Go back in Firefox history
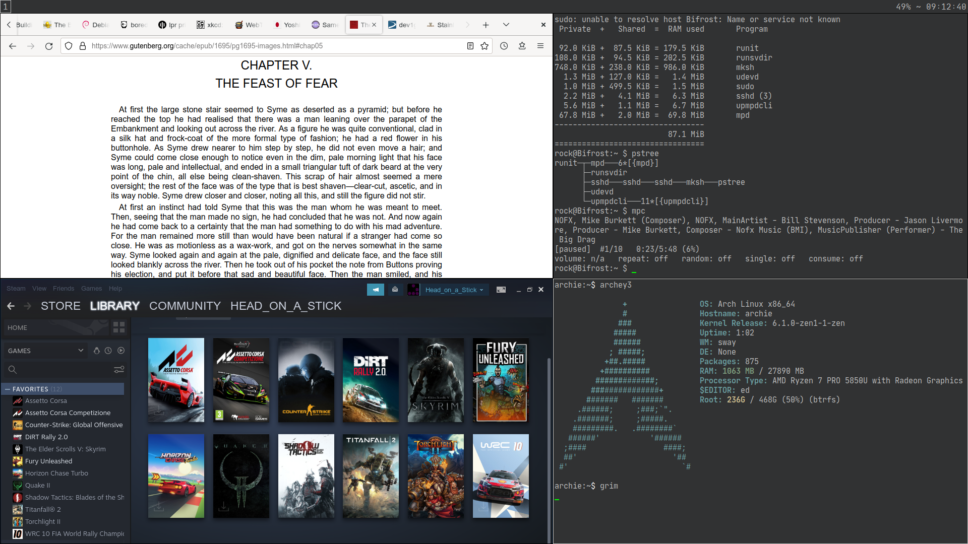 (x=13, y=46)
